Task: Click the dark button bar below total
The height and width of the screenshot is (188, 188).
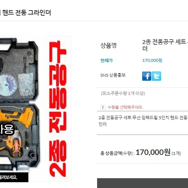Action: [x=143, y=183]
